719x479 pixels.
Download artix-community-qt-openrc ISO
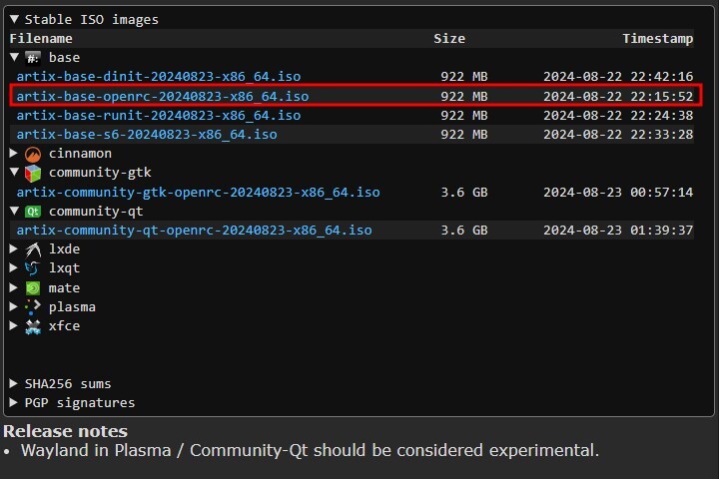tap(194, 231)
